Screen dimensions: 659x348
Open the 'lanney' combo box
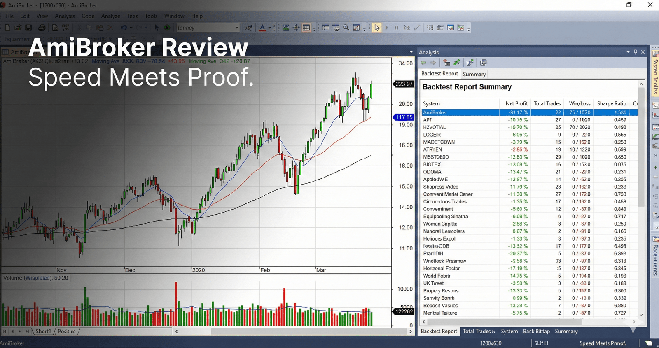(x=208, y=28)
